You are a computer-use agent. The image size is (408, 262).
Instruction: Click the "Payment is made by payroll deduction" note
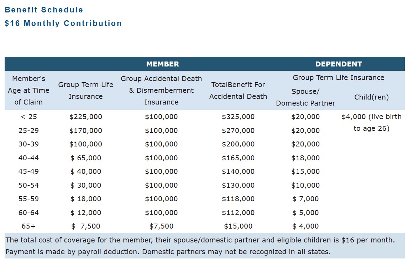pyautogui.click(x=168, y=252)
